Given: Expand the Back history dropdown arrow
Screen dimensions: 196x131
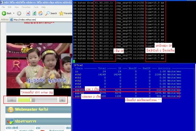Looking at the screenshot, I should [14, 13].
